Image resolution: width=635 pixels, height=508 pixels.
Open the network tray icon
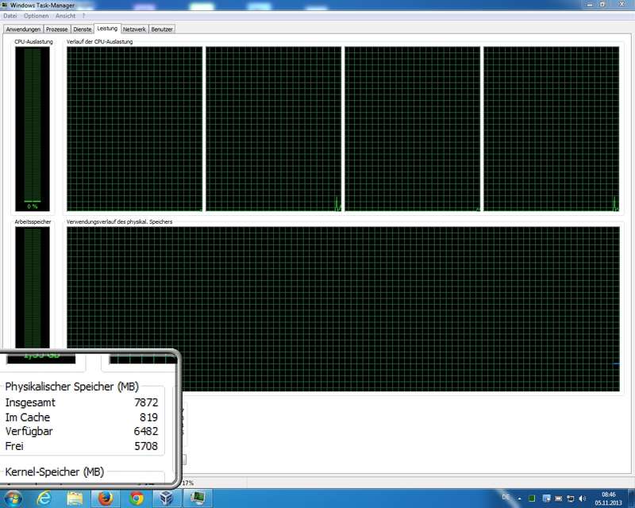coord(570,498)
